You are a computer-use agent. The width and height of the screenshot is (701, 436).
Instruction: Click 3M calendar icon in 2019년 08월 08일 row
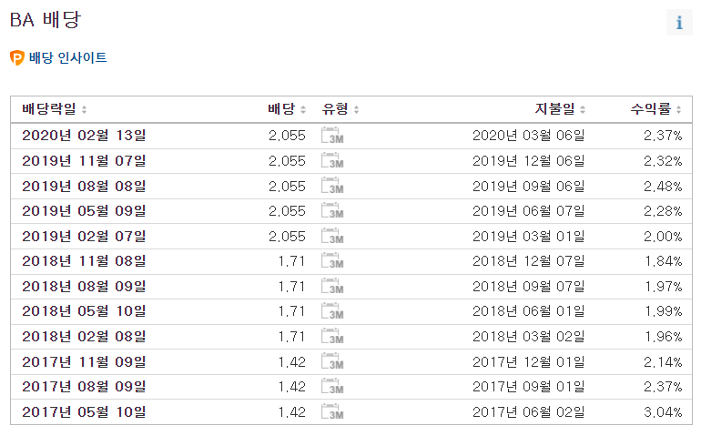332,186
